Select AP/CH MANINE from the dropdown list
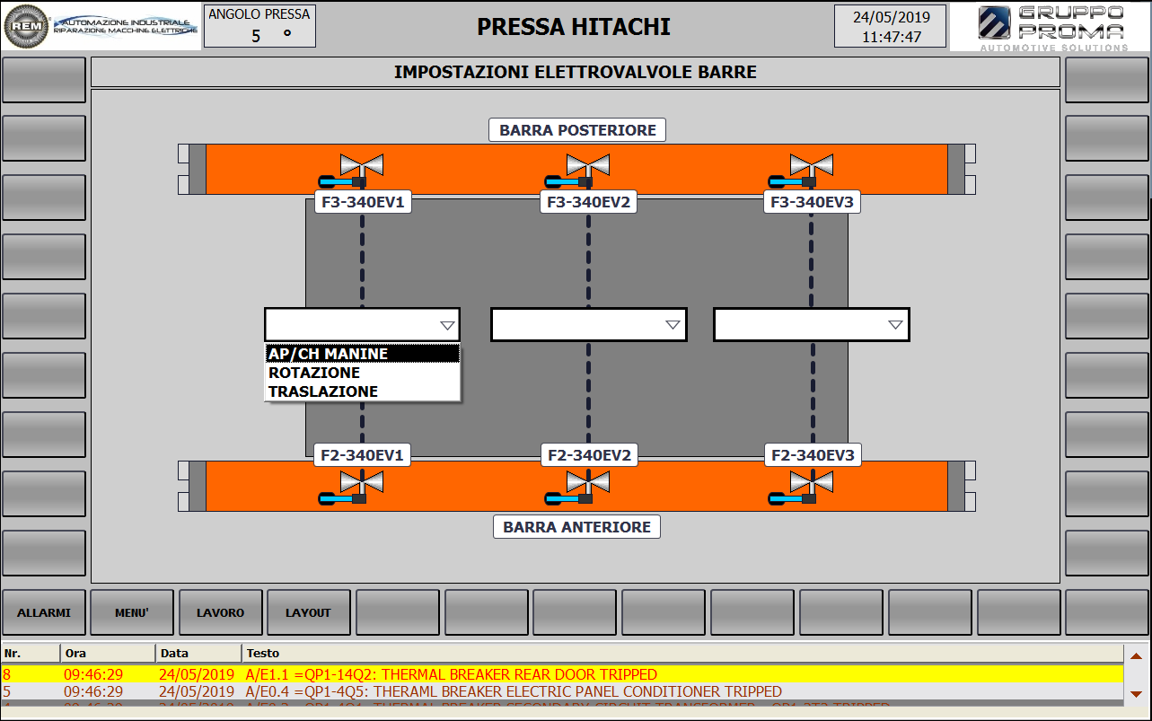1152x721 pixels. [x=363, y=354]
